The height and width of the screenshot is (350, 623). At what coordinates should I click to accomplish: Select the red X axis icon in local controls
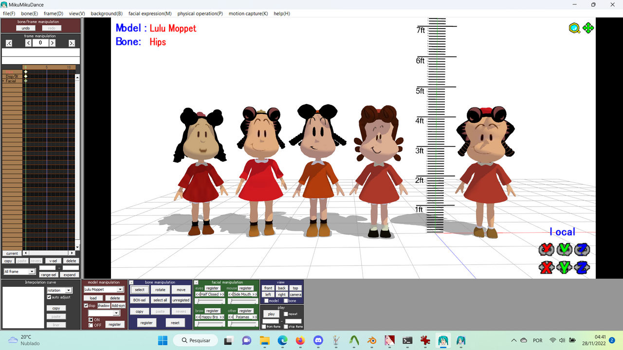(545, 267)
